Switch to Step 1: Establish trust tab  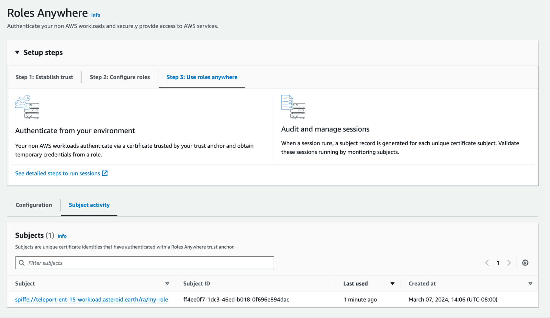[x=44, y=77]
